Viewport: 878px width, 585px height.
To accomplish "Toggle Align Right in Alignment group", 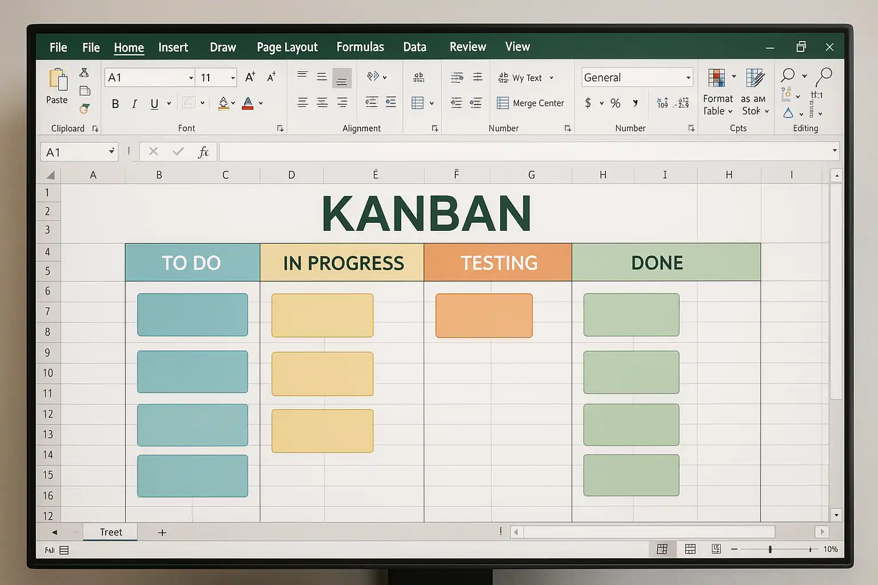I will coord(342,102).
